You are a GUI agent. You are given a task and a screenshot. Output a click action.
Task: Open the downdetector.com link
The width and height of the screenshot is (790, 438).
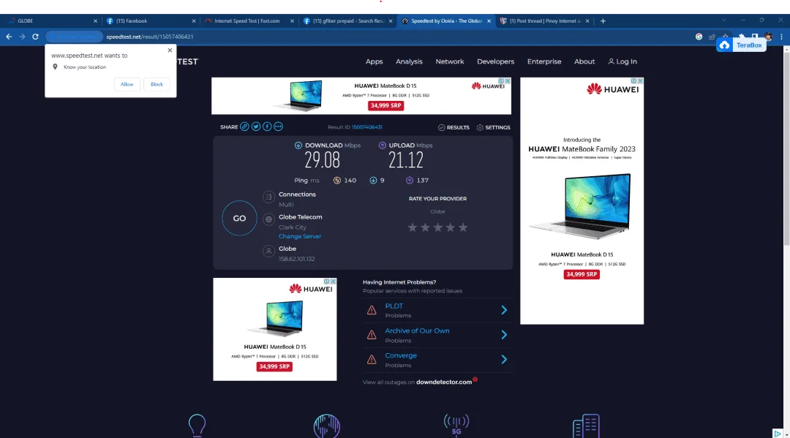tap(444, 382)
